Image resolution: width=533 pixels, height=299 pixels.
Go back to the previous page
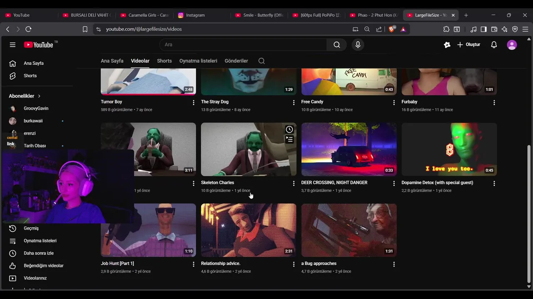7,29
